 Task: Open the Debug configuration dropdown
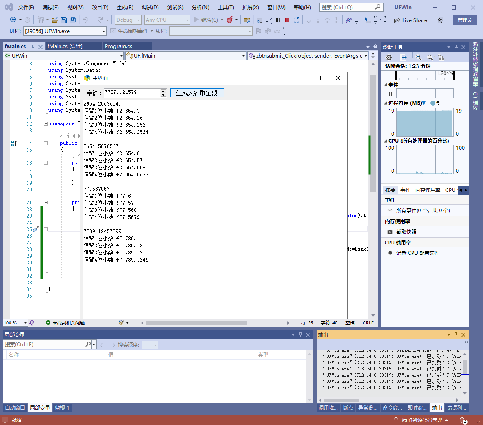click(128, 20)
